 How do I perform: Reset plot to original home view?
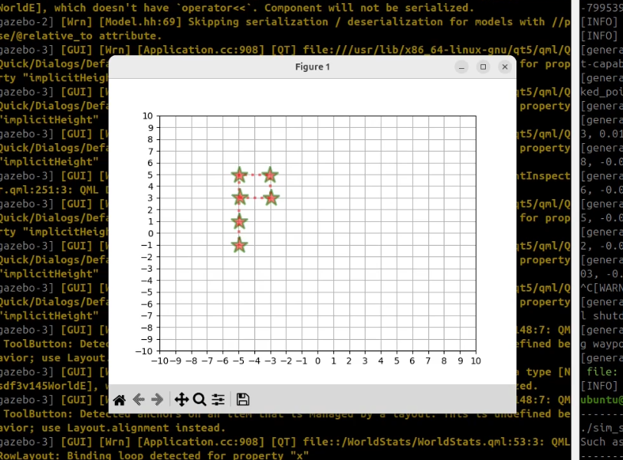point(119,400)
